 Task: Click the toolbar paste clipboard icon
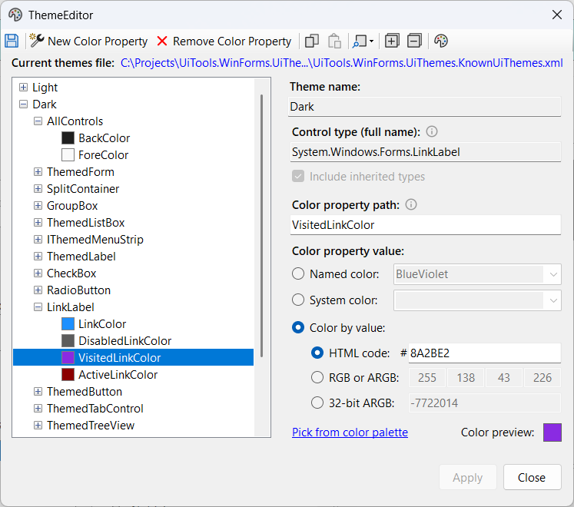(x=334, y=41)
